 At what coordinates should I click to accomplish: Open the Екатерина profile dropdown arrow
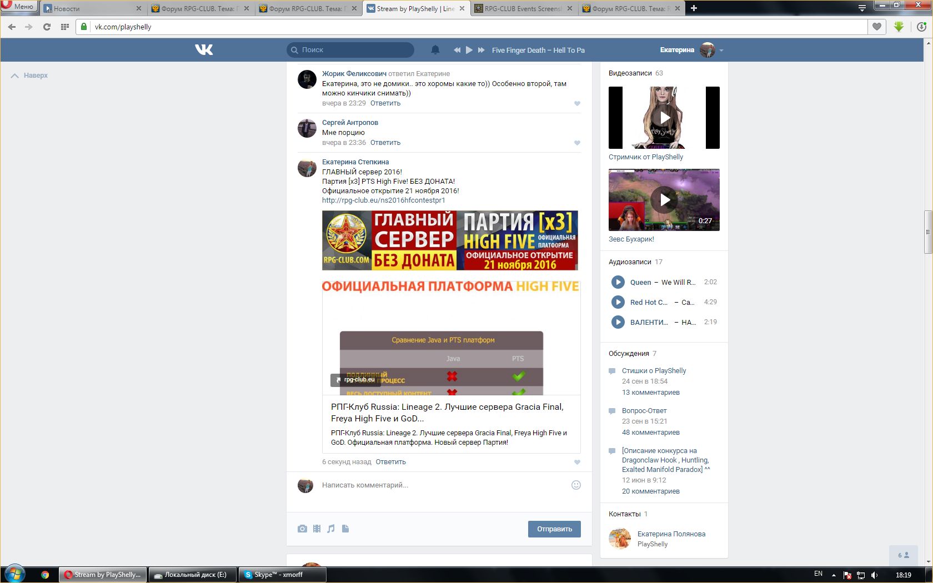click(721, 51)
